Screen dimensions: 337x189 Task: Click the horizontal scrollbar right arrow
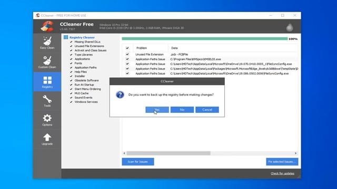click(296, 153)
